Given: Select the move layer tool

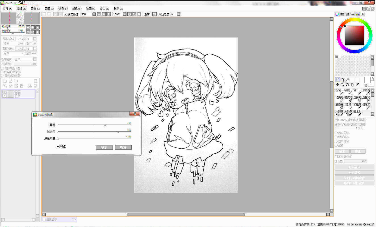Looking at the screenshot, I should coord(337,85).
